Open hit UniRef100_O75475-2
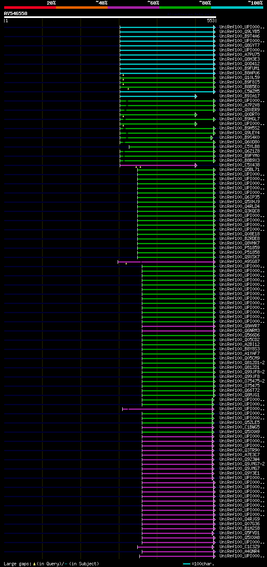Viewport: 267px width, 567px height. coord(242,381)
